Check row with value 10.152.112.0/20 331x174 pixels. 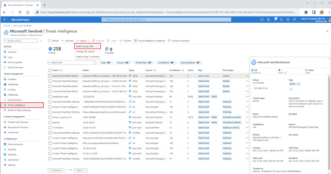50,153
